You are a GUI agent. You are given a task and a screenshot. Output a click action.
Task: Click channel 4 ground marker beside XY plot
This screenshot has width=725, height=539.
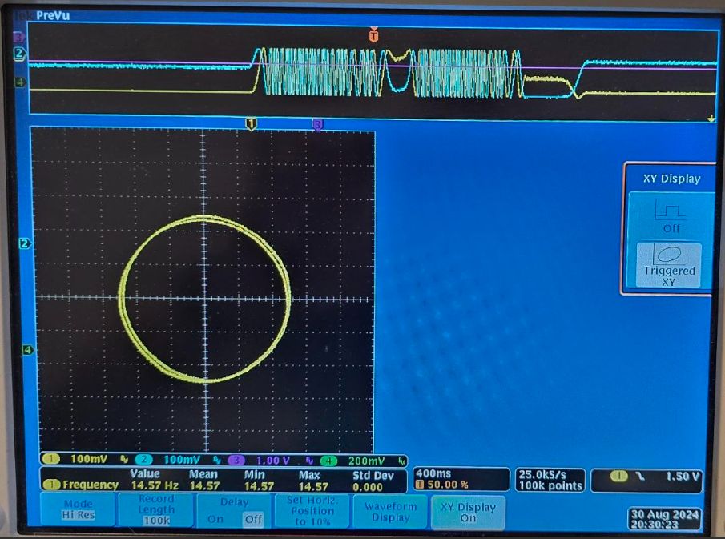pos(24,350)
